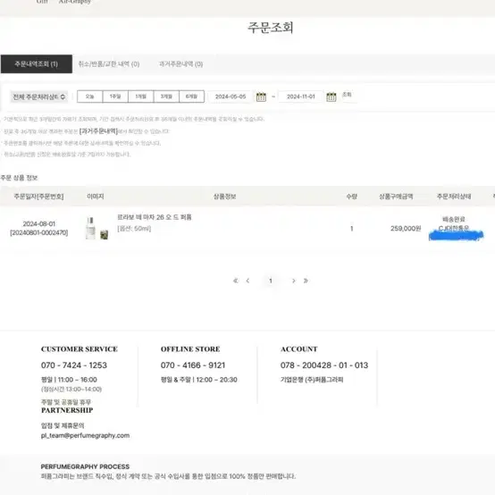Go to last page double arrow

pyautogui.click(x=306, y=281)
